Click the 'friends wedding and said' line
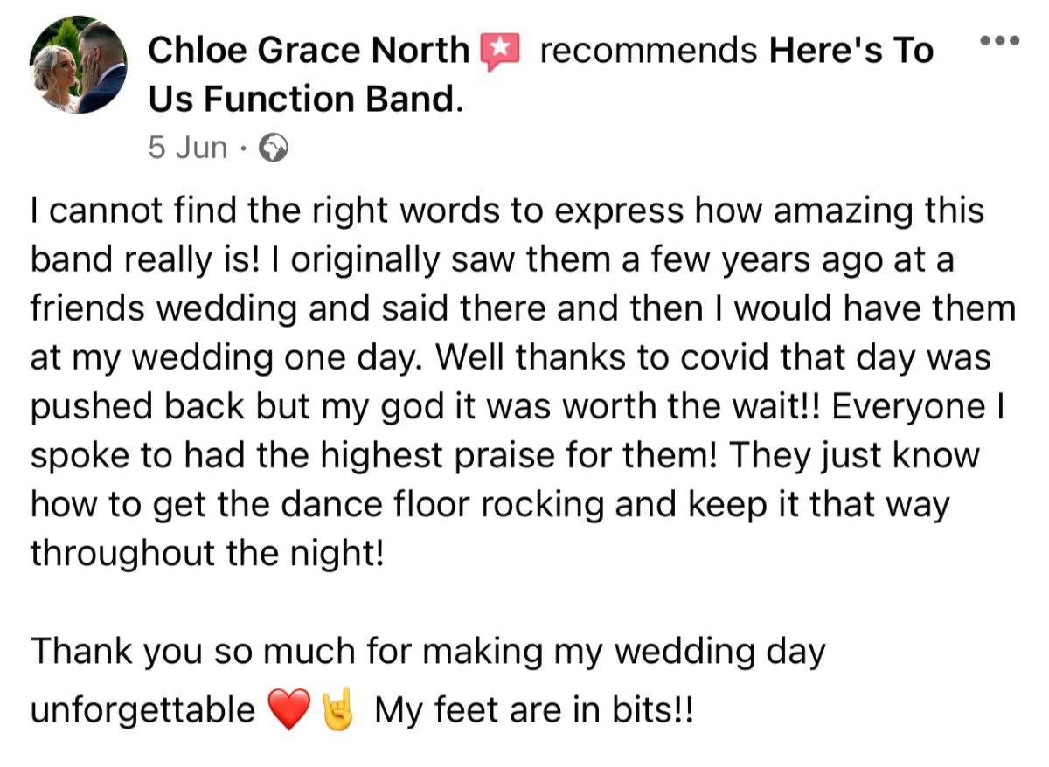The height and width of the screenshot is (767, 1049). (x=524, y=310)
